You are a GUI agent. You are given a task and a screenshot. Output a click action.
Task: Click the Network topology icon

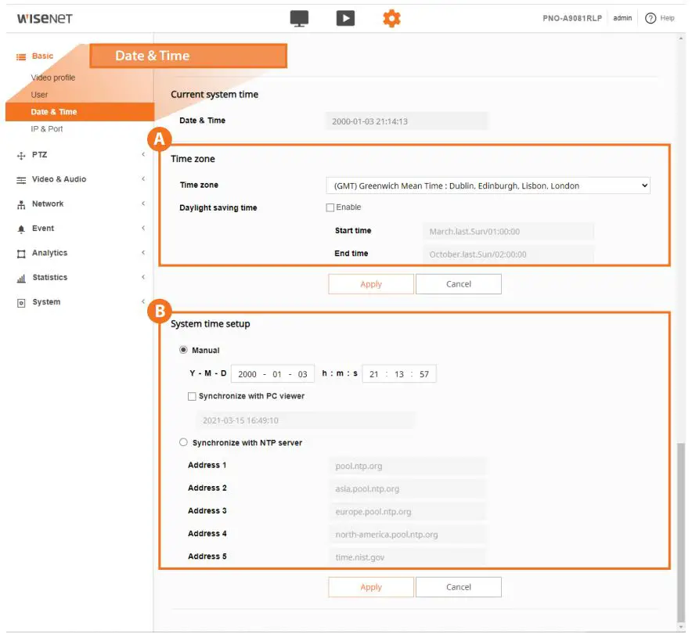[21, 205]
